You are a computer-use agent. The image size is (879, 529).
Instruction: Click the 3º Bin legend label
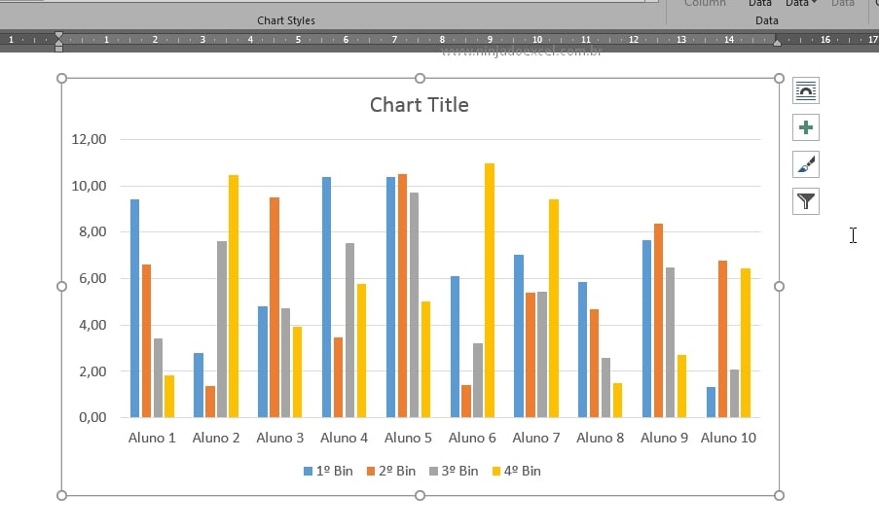[x=460, y=471]
